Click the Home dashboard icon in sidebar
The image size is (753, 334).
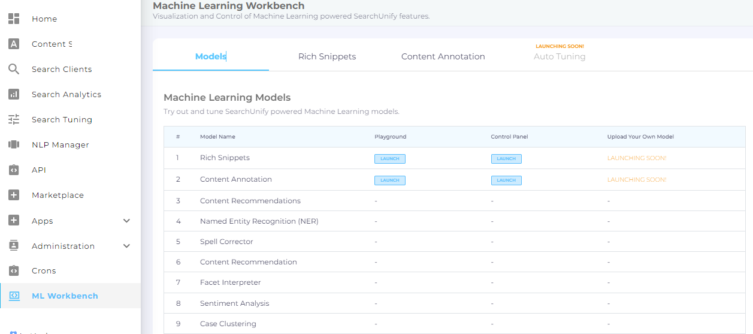click(14, 19)
